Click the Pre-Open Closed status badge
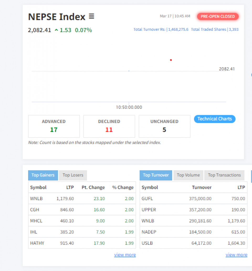Viewport: 252px width, 271px height. pyautogui.click(x=218, y=17)
